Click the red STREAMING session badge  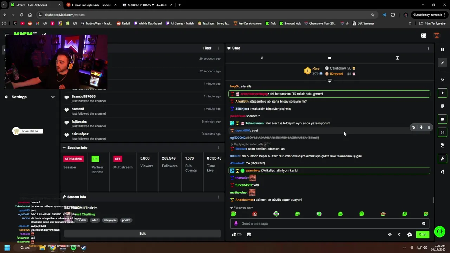click(73, 159)
